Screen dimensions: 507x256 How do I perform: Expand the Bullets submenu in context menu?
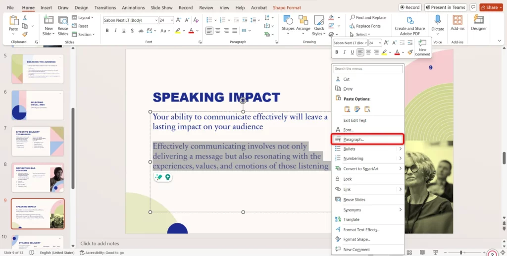tap(400, 149)
